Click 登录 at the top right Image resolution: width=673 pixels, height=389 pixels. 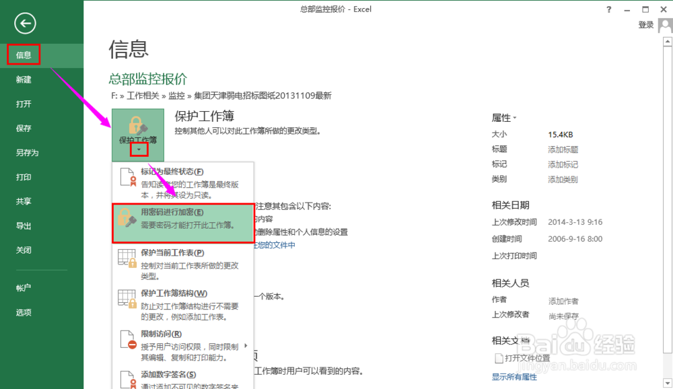[645, 25]
